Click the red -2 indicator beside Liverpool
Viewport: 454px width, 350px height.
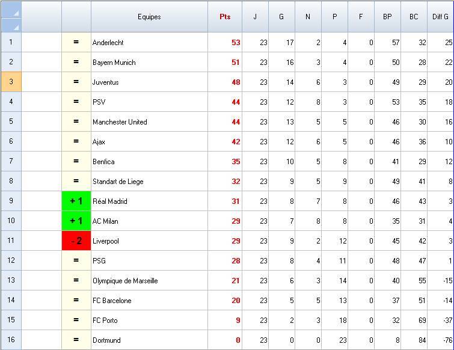tap(76, 241)
